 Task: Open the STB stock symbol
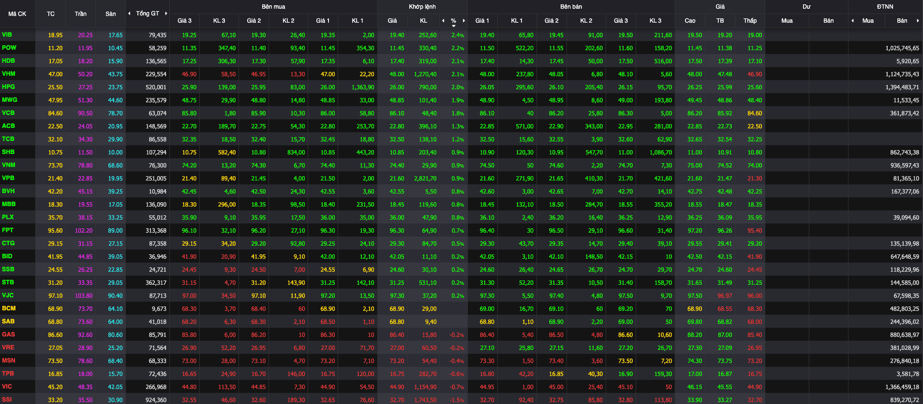[x=8, y=282]
